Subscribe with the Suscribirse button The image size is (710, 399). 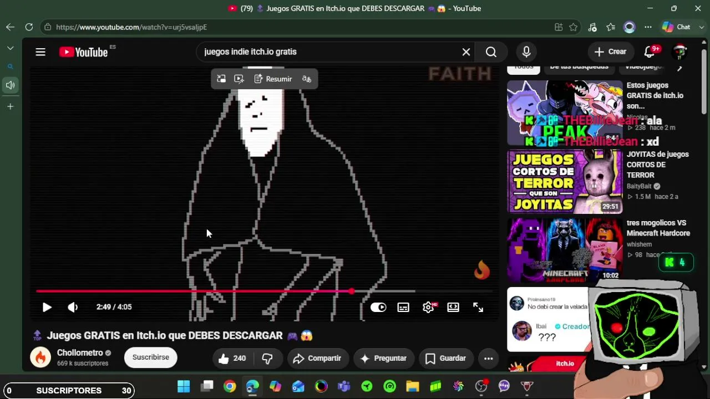click(x=150, y=357)
